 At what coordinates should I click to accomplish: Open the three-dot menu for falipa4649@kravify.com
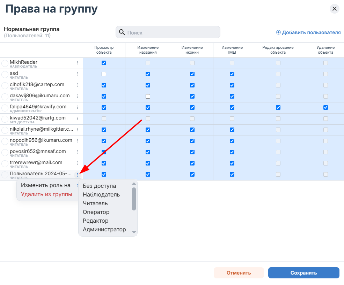point(78,107)
